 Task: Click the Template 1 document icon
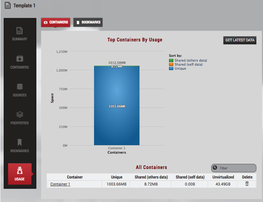(8, 6)
